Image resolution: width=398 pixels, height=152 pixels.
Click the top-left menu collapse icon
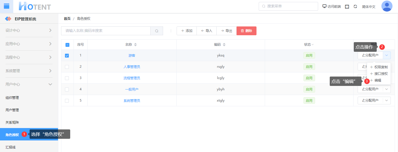pyautogui.click(x=6, y=6)
